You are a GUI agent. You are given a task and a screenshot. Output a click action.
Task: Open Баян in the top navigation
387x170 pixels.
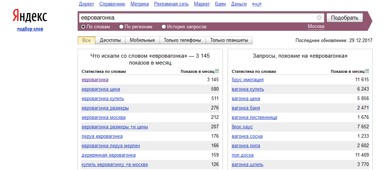tap(221, 4)
